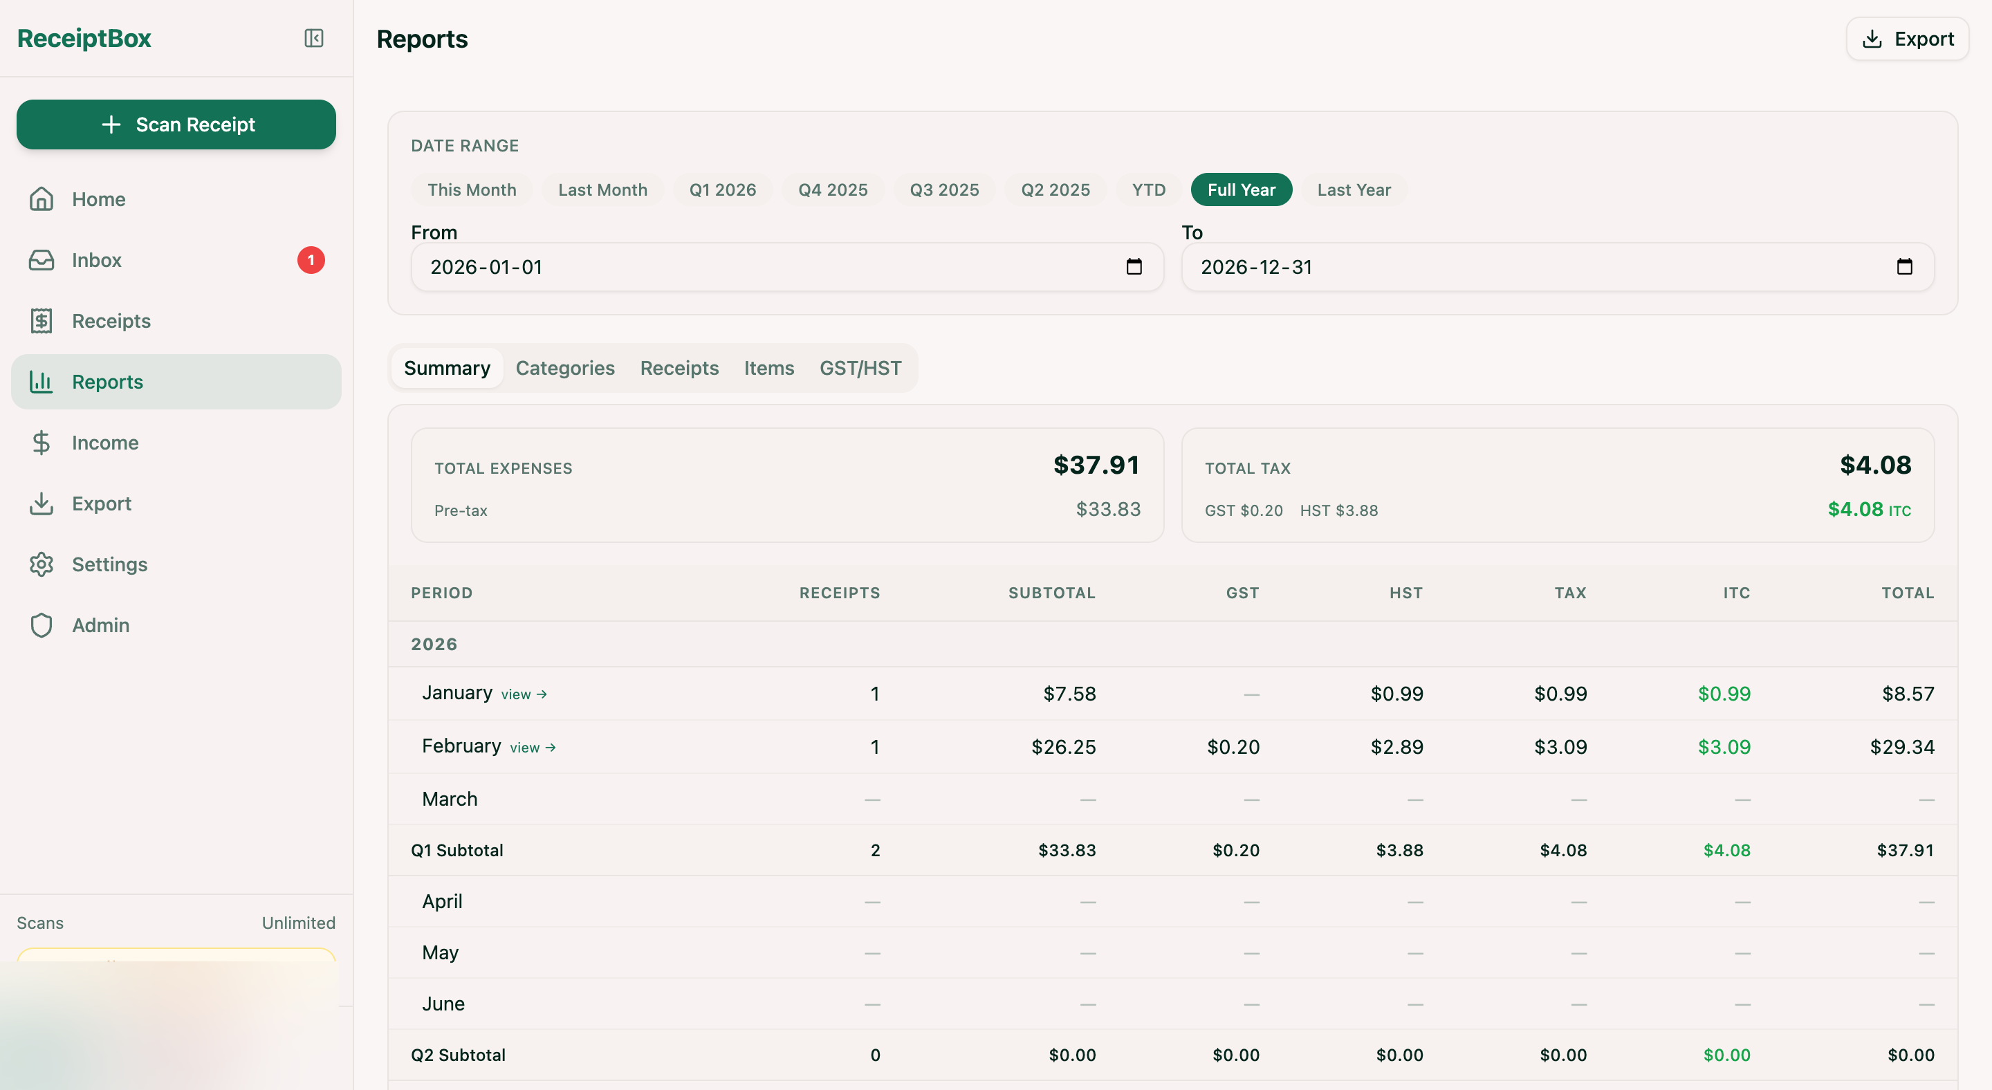Select the Last Year range option
Screen dimensions: 1992x1090
coord(1354,190)
